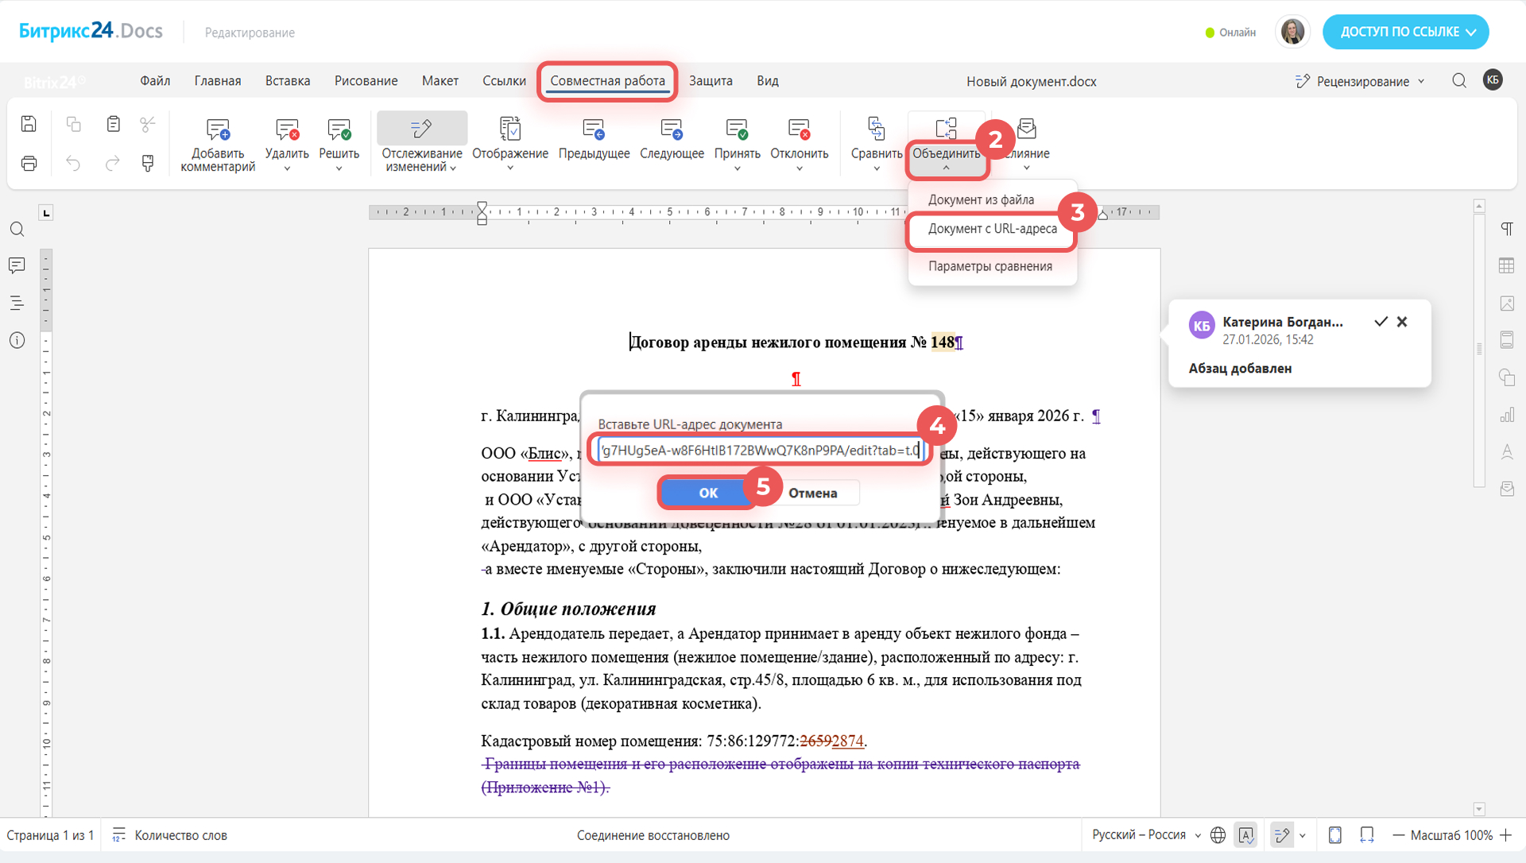This screenshot has height=863, width=1526.
Task: Click the Save icon in toolbar
Action: pyautogui.click(x=29, y=124)
